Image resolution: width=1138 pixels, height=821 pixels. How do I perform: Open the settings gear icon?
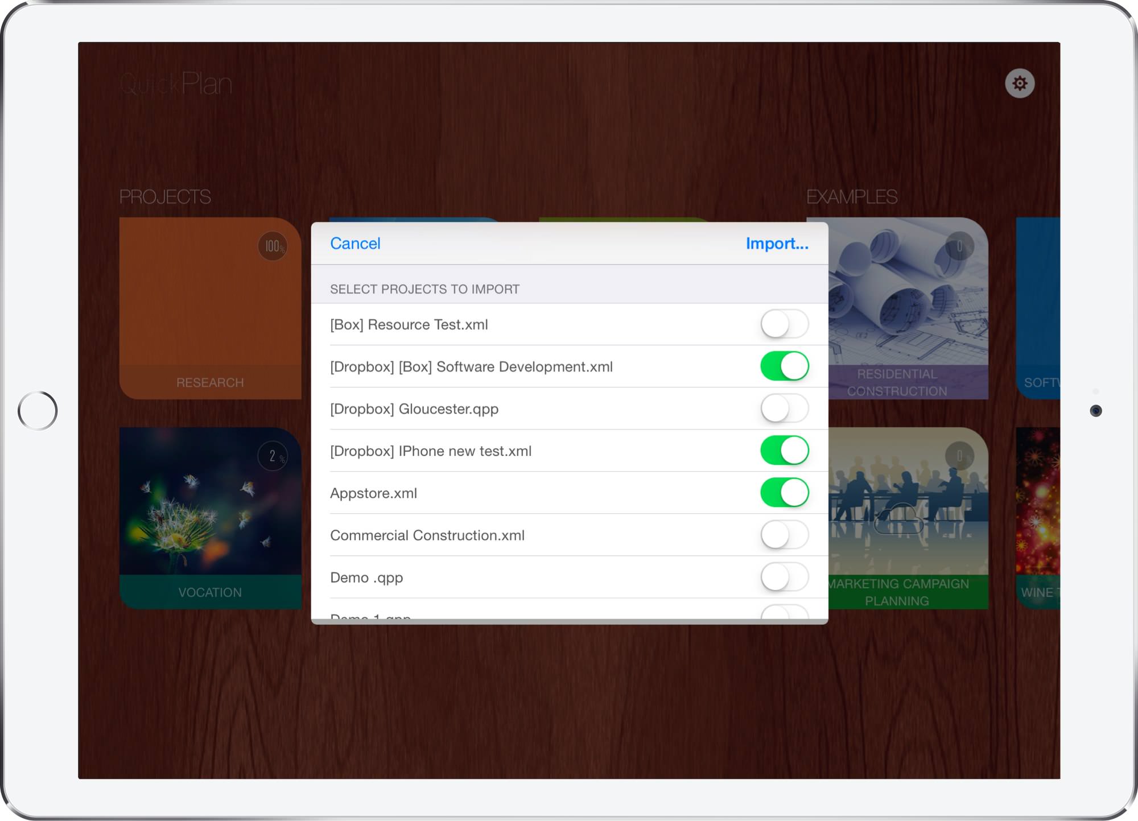[x=1019, y=84]
